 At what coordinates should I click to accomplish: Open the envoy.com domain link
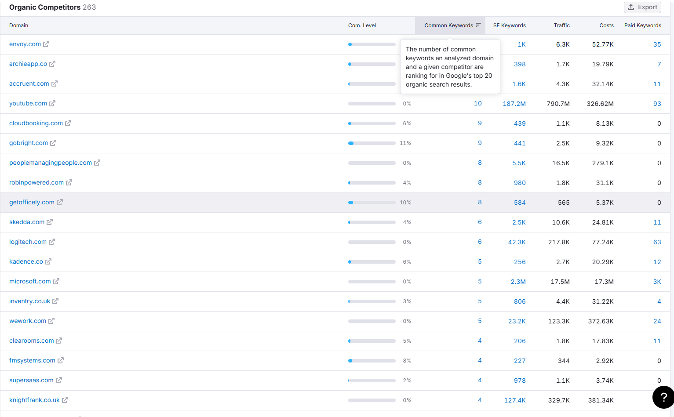[x=25, y=44]
